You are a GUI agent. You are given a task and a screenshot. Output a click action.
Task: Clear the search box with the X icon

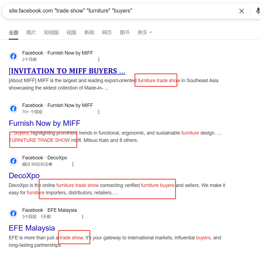click(241, 11)
